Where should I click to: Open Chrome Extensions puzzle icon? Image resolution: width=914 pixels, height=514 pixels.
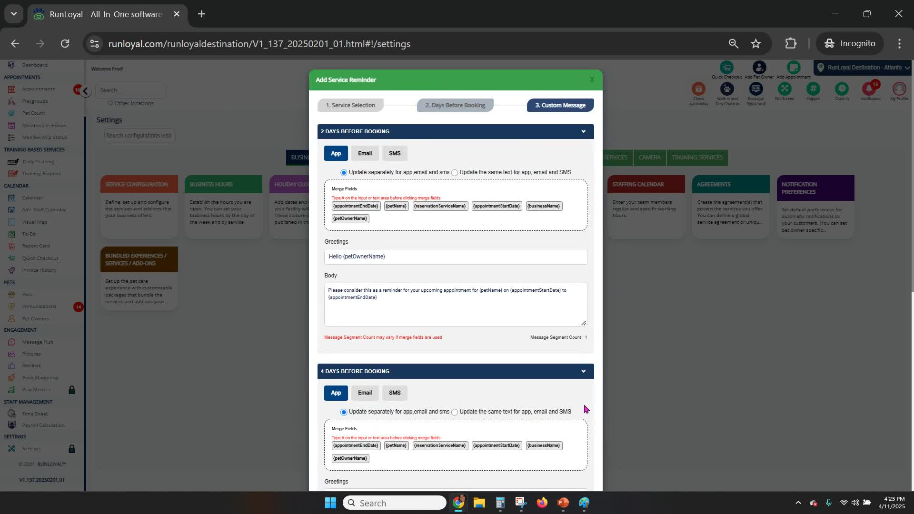click(x=791, y=44)
